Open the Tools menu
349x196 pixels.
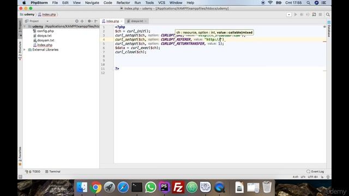pyautogui.click(x=149, y=3)
